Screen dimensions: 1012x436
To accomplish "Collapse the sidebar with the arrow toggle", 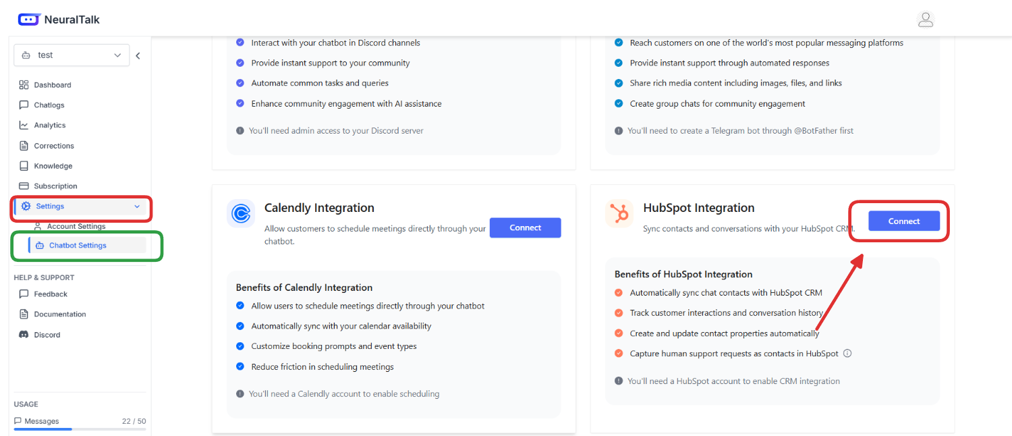I will pyautogui.click(x=138, y=55).
